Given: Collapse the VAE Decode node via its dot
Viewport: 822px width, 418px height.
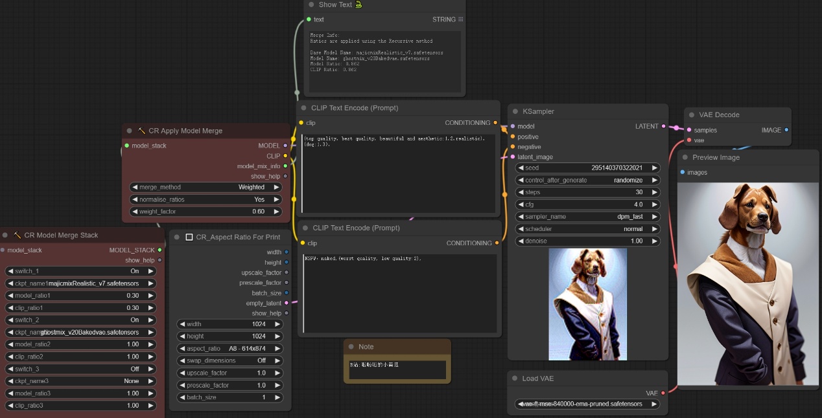Looking at the screenshot, I should (691, 115).
